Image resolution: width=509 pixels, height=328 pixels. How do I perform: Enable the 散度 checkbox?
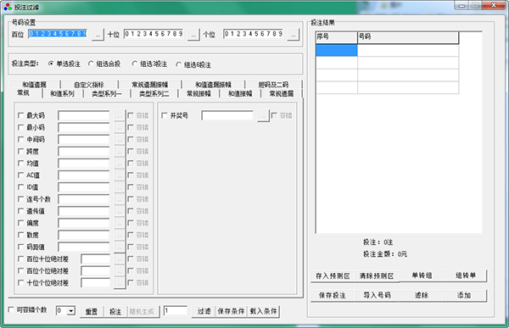coord(20,235)
